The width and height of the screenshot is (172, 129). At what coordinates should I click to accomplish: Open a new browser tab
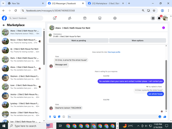pos(129,3)
